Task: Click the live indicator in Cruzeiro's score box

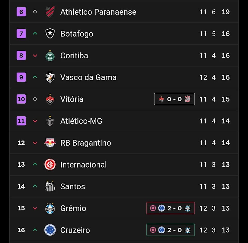Action: (x=153, y=230)
